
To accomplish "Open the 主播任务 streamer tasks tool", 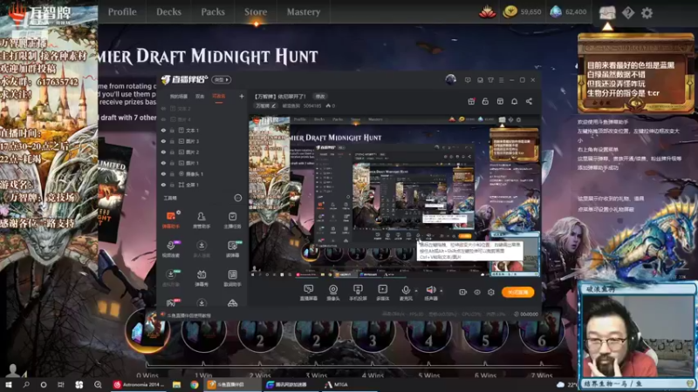I will click(232, 220).
